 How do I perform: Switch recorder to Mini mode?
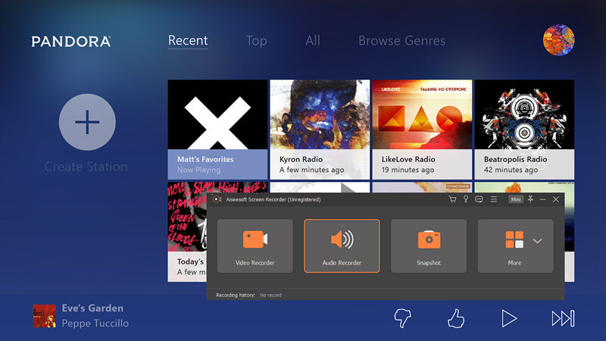[x=516, y=199]
